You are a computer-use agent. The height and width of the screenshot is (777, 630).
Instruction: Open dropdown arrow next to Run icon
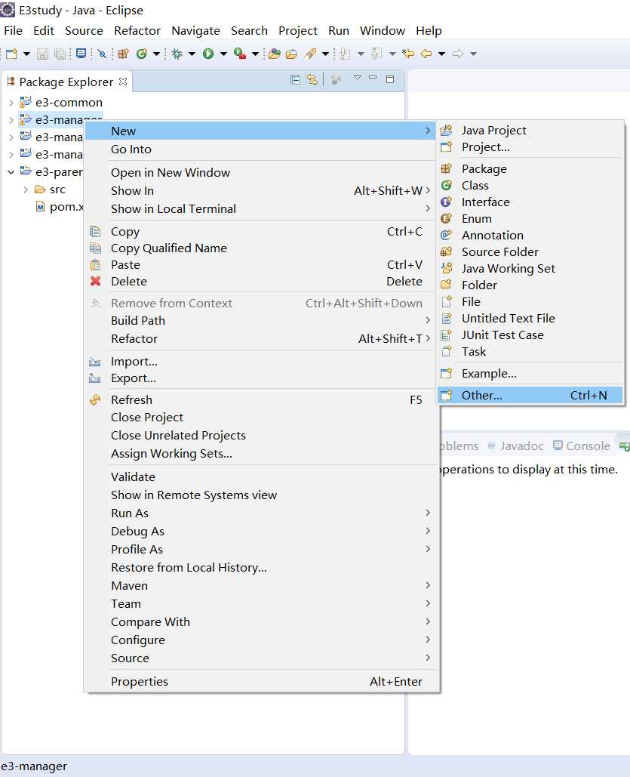point(223,54)
